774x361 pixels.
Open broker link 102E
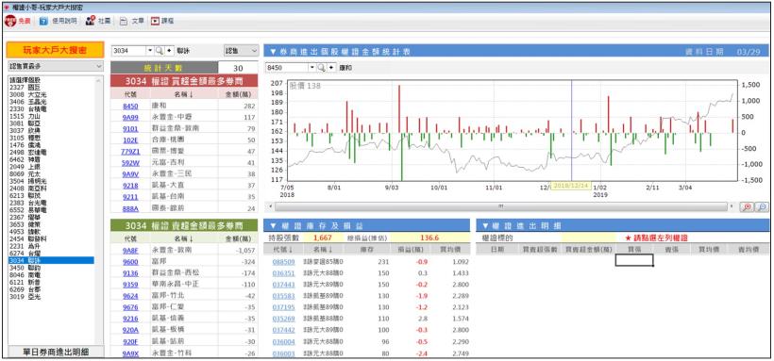130,140
